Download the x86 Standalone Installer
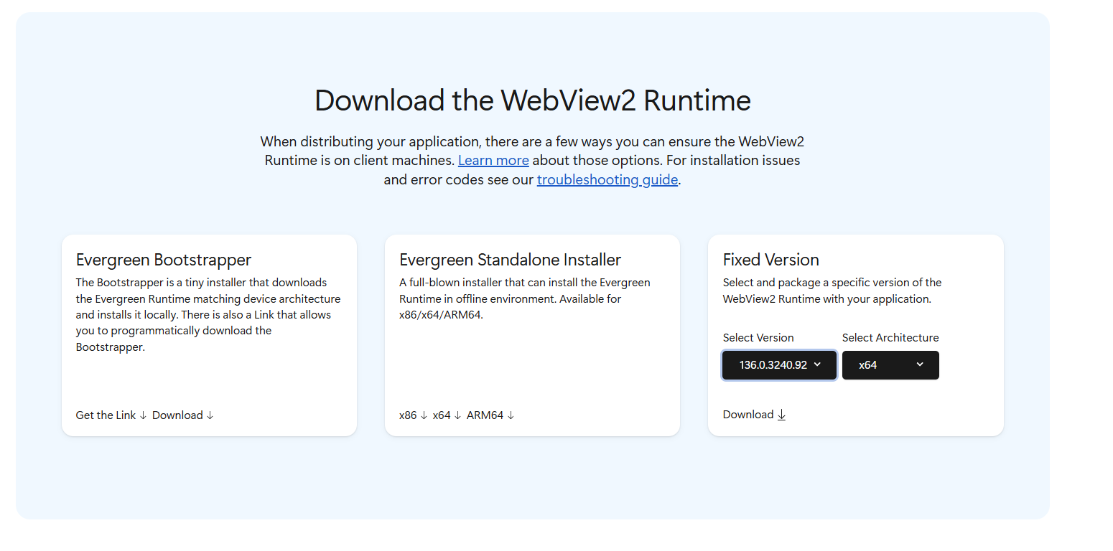Screen dimensions: 1113x551 click(x=414, y=415)
